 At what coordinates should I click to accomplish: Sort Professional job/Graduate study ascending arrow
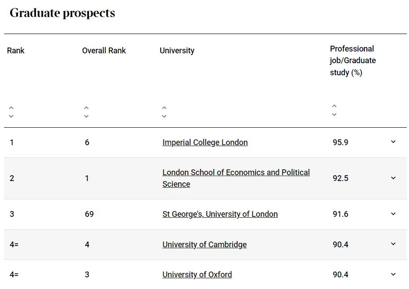click(x=334, y=106)
